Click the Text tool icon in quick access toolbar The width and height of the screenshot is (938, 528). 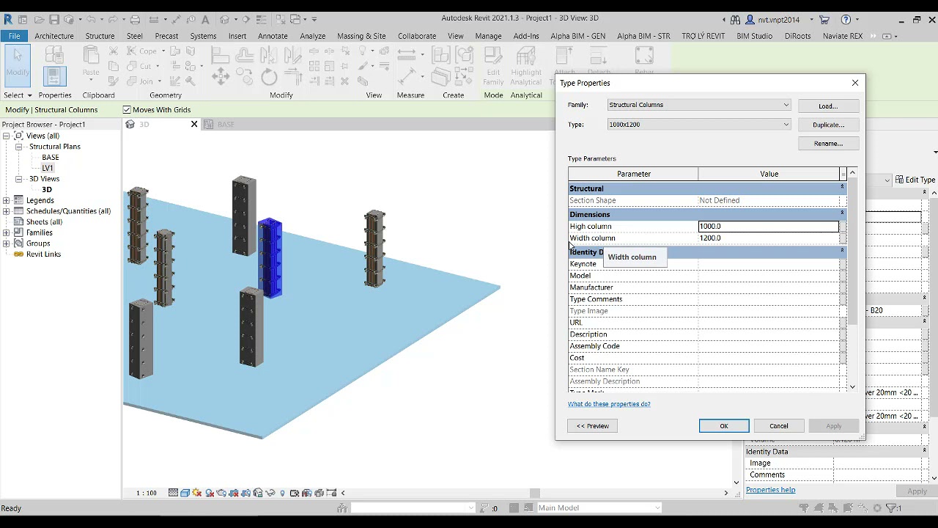[x=205, y=20]
